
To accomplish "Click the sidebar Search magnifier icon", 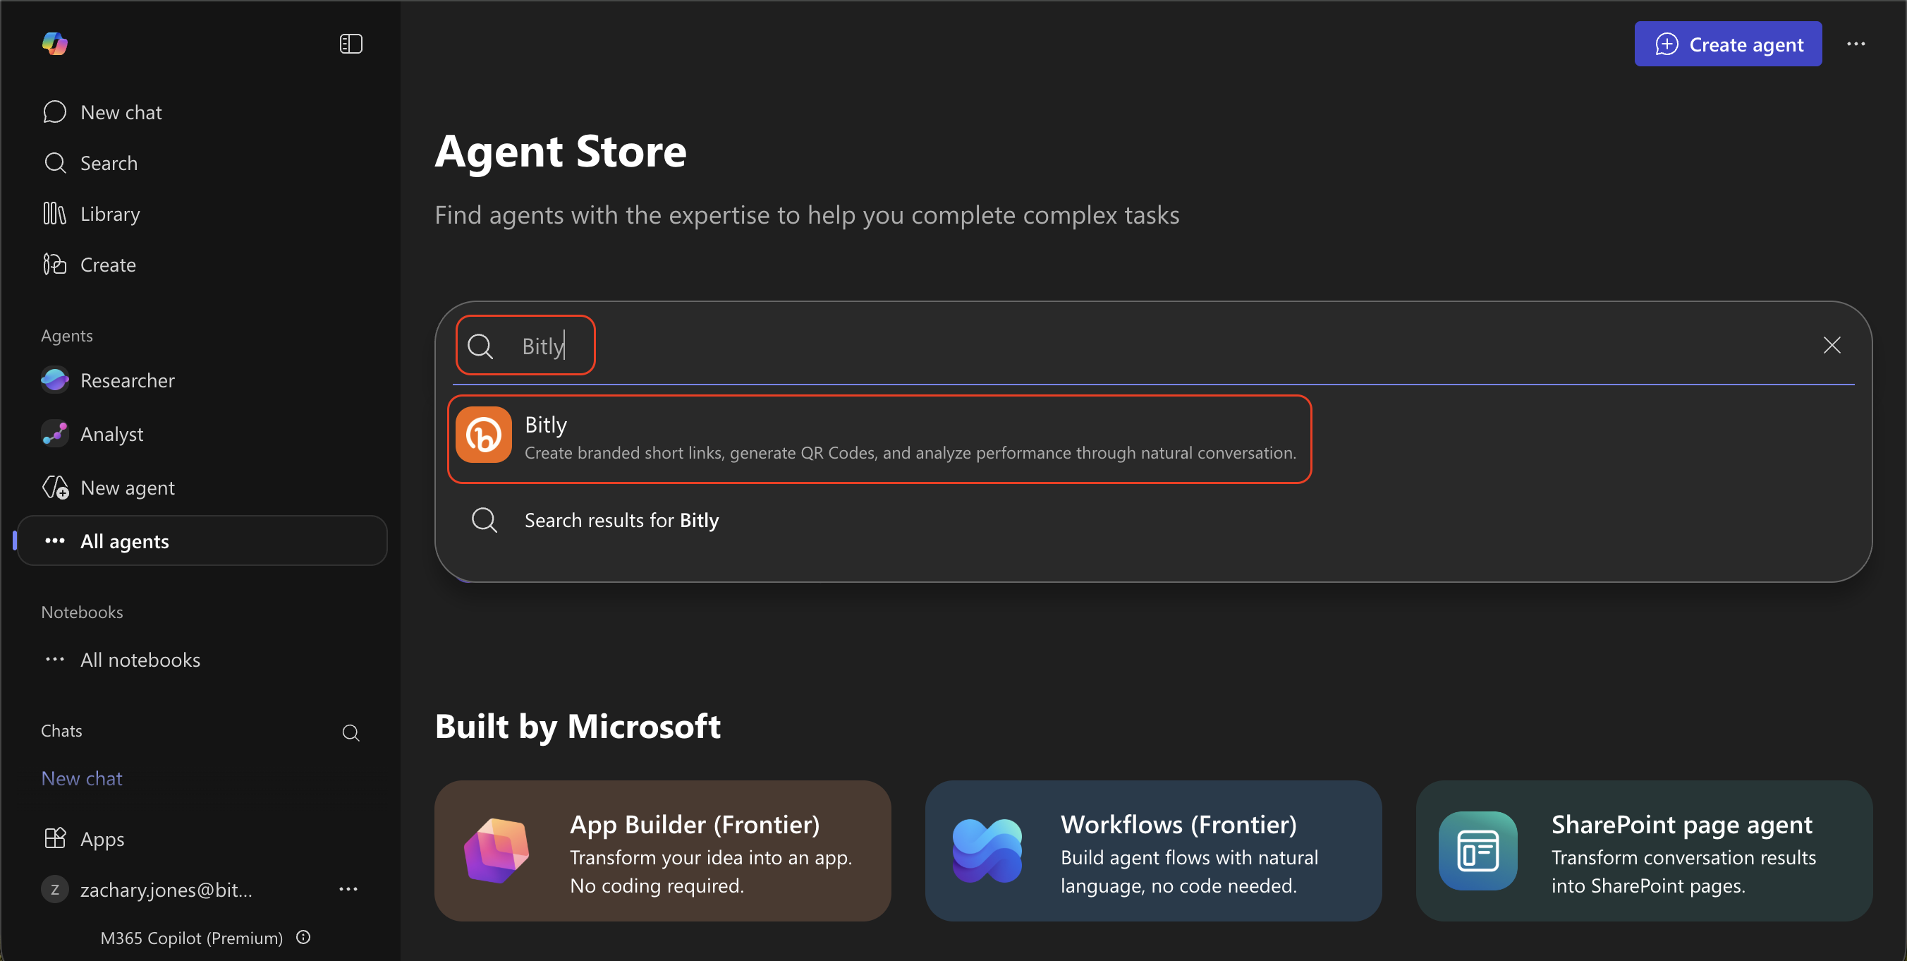I will pos(55,163).
